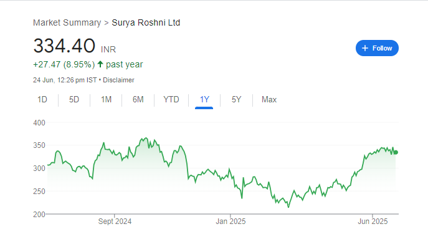Click the Follow button

pyautogui.click(x=377, y=48)
